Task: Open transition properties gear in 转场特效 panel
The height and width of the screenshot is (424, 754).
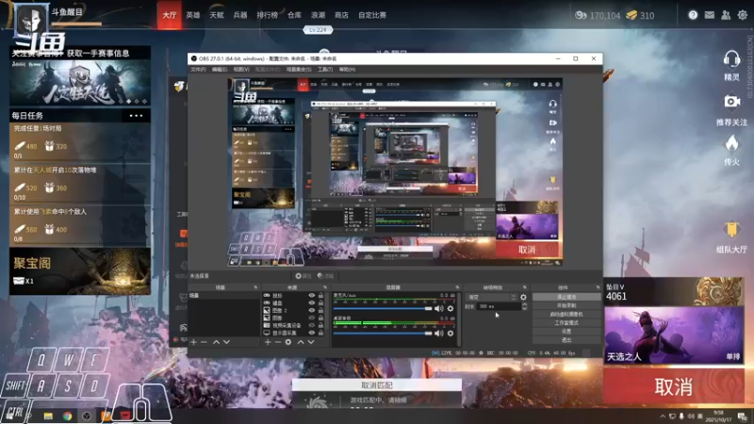Action: [523, 297]
